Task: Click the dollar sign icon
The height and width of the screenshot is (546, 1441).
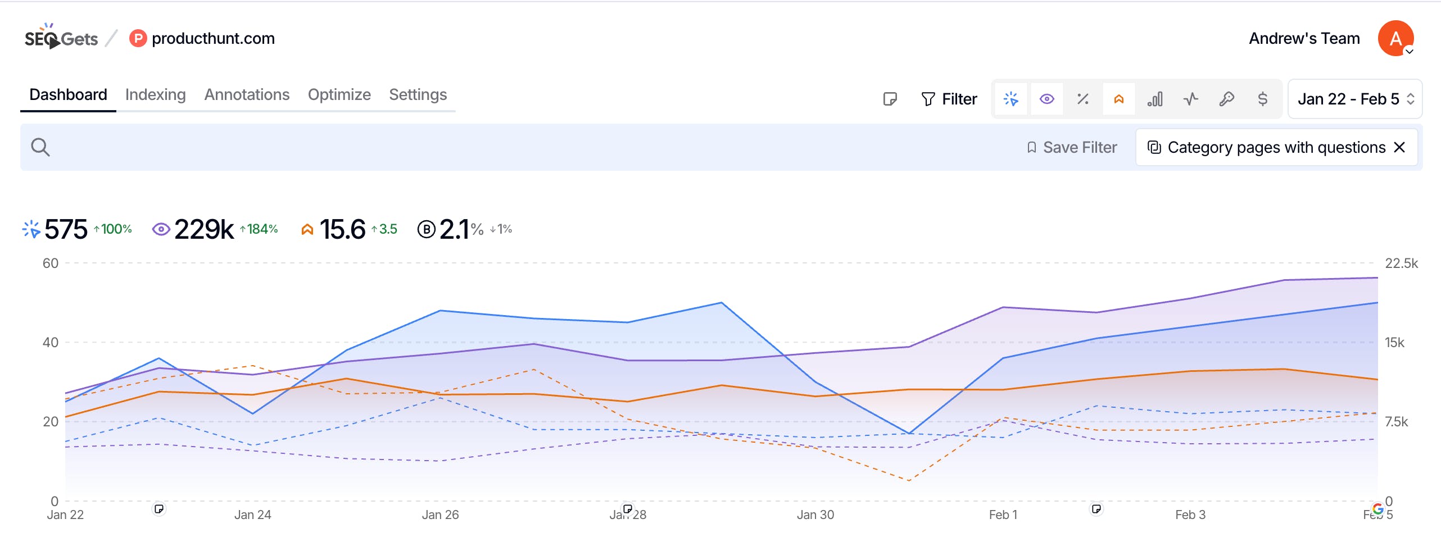Action: pyautogui.click(x=1262, y=99)
